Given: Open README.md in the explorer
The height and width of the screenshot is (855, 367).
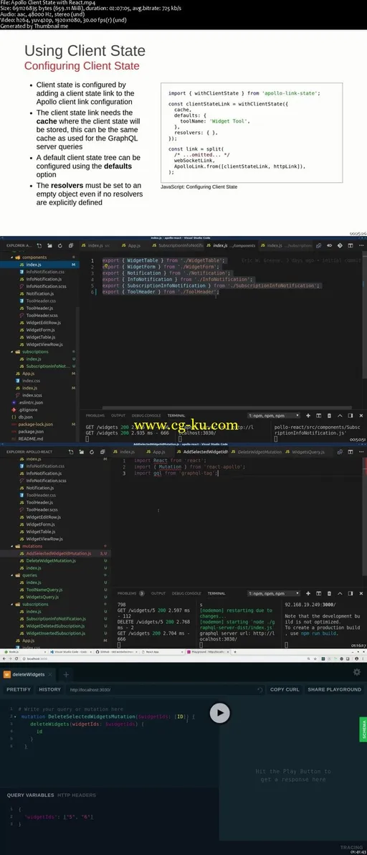Looking at the screenshot, I should click(31, 438).
